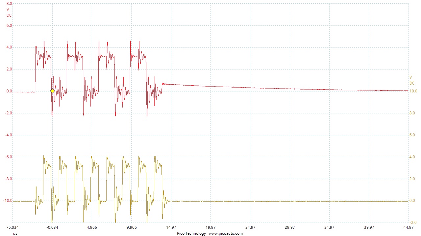Image resolution: width=421 pixels, height=236 pixels.
Task: Click the yellow 10.0 axis value
Action: click(x=413, y=91)
